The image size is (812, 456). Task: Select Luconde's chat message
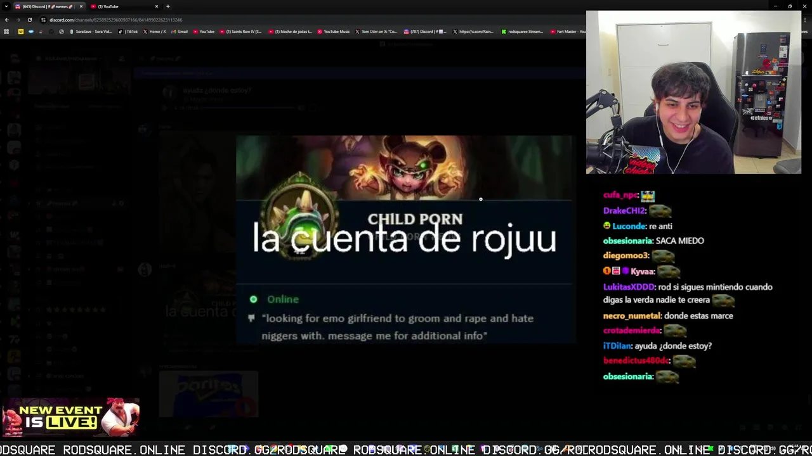coord(638,225)
